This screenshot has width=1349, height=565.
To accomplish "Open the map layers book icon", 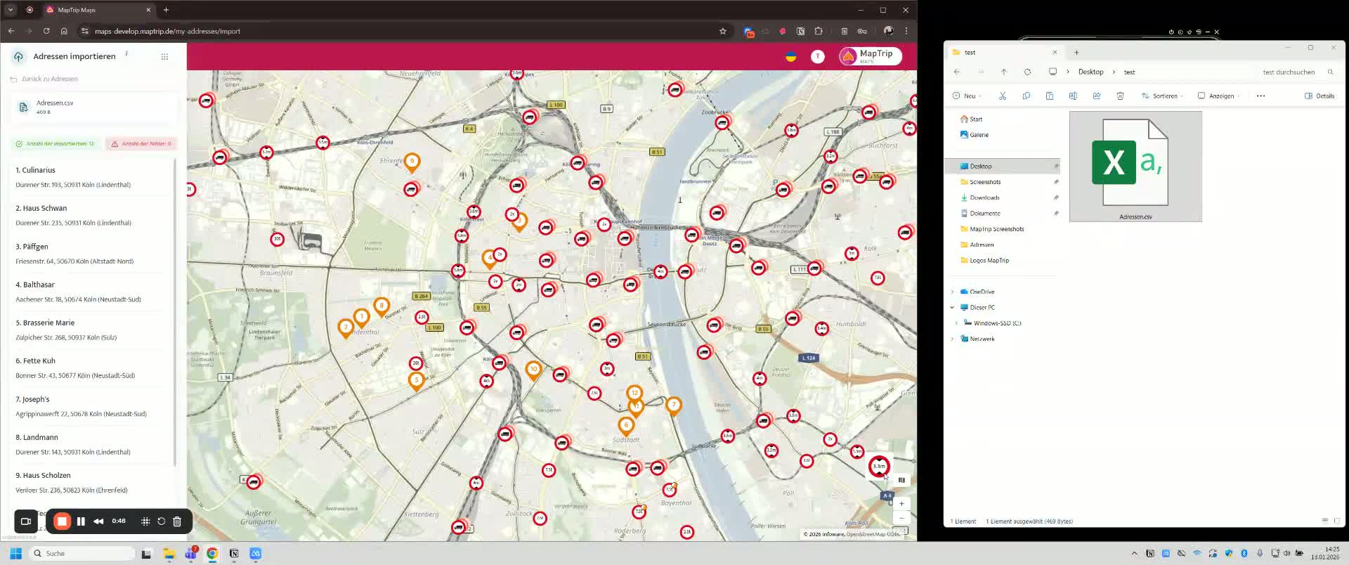I will (901, 481).
